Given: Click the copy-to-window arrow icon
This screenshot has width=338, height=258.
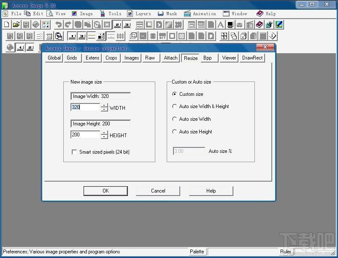Looking at the screenshot, I should [x=59, y=36].
